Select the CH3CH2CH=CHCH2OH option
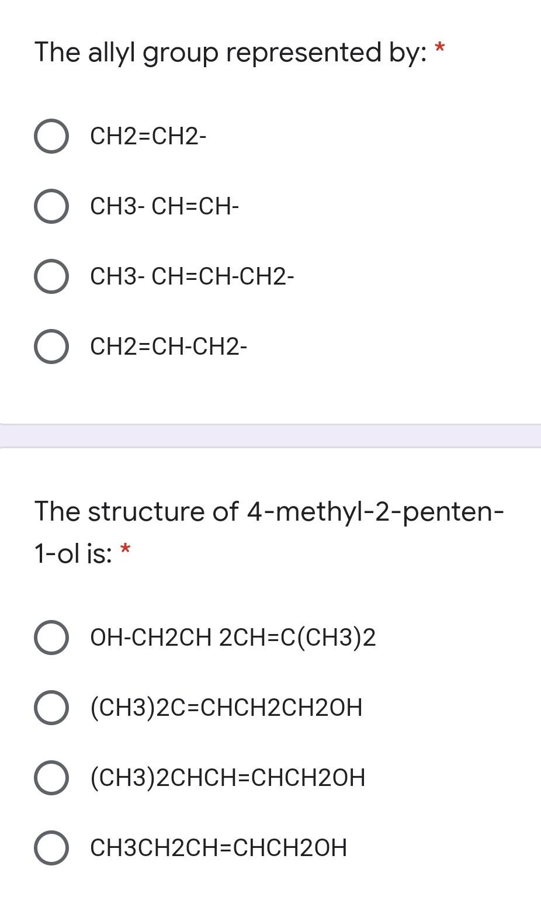Image resolution: width=541 pixels, height=904 pixels. 51,847
